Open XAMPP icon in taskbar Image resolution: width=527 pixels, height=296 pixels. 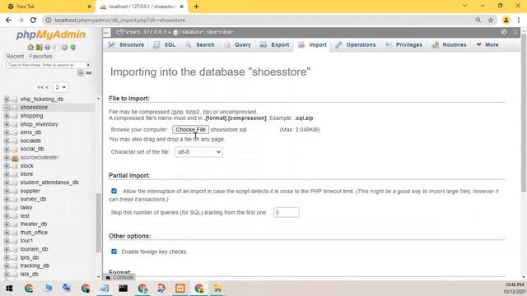180,289
